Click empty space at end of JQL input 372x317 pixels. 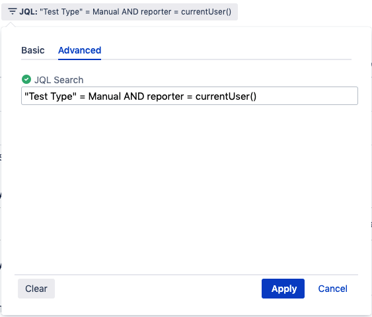tap(306, 96)
